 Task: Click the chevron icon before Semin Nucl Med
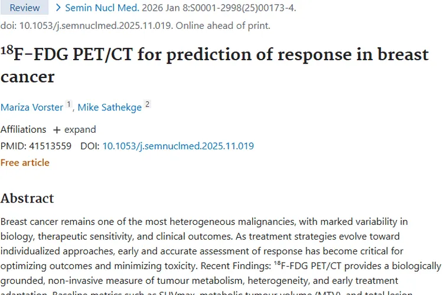tap(58, 8)
